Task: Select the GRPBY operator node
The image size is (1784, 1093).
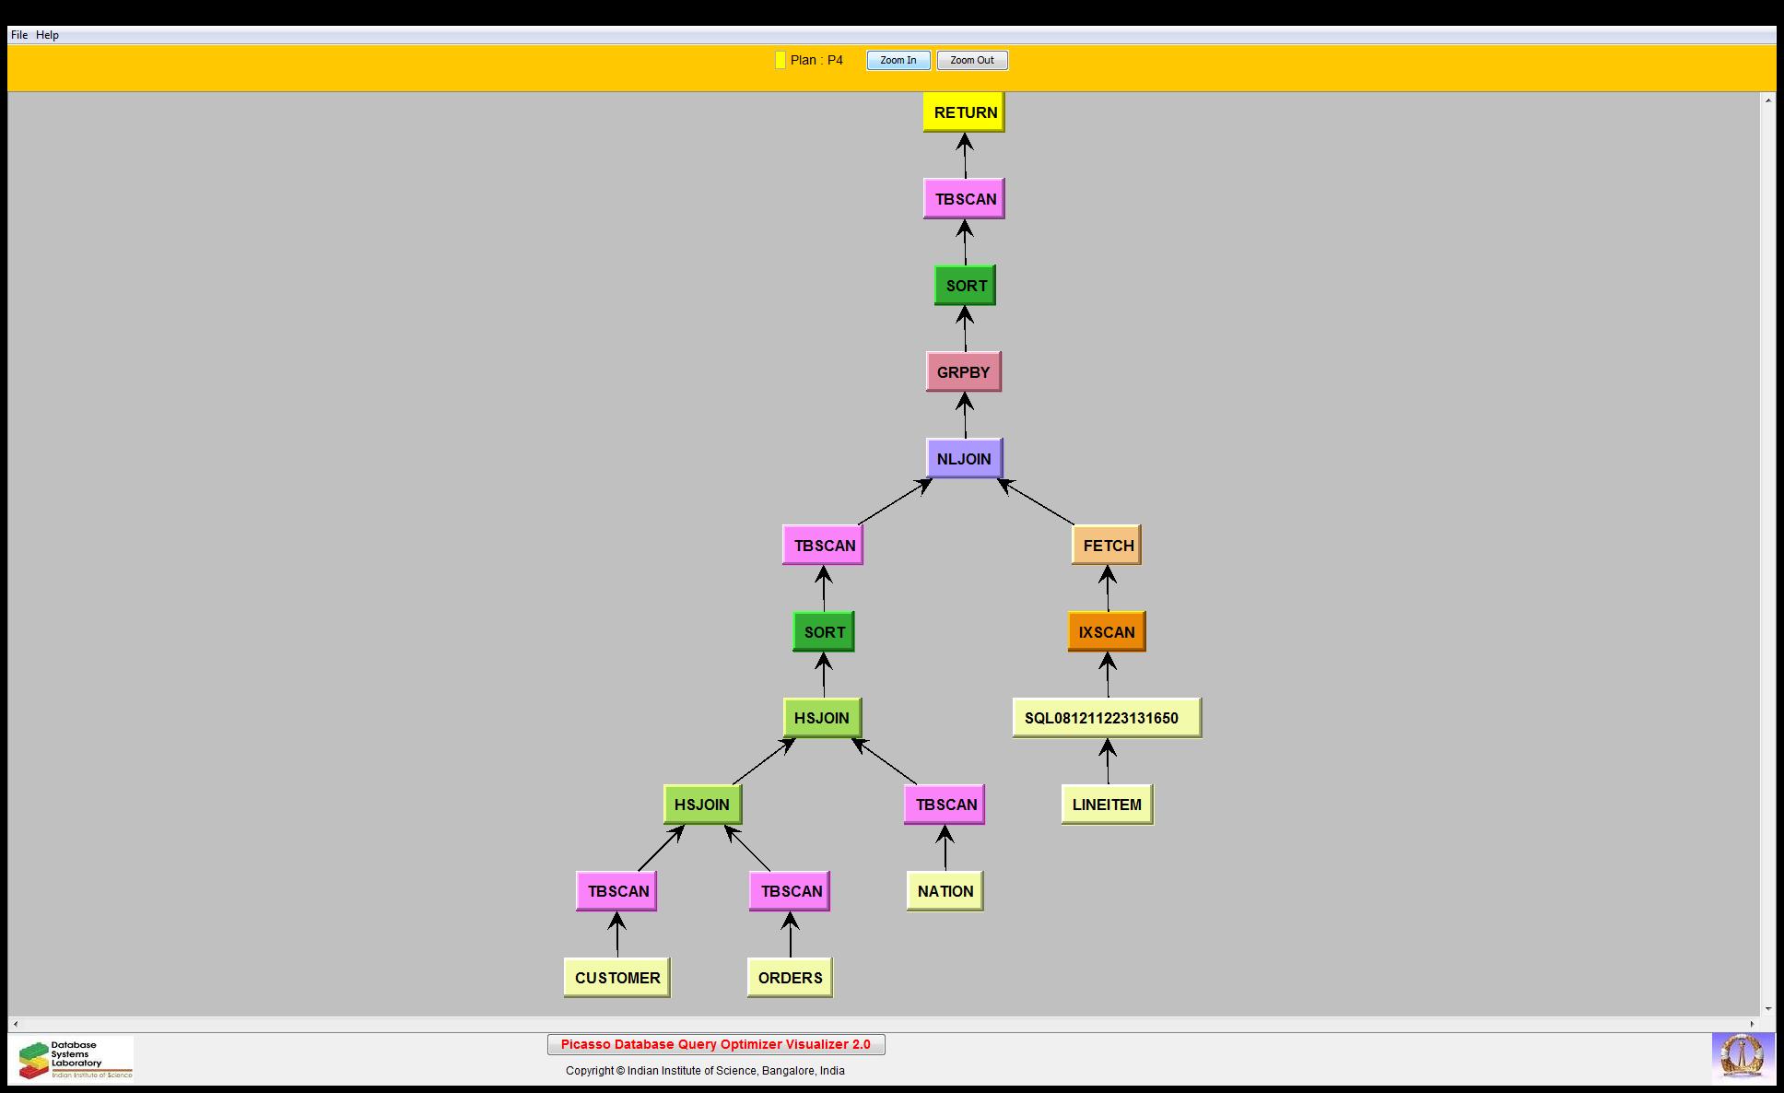Action: (963, 372)
